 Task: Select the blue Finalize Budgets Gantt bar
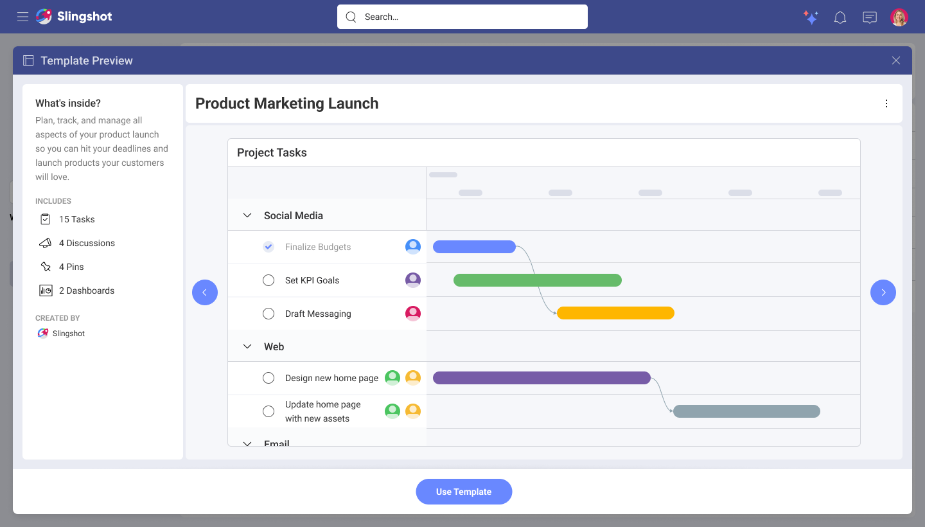point(474,247)
